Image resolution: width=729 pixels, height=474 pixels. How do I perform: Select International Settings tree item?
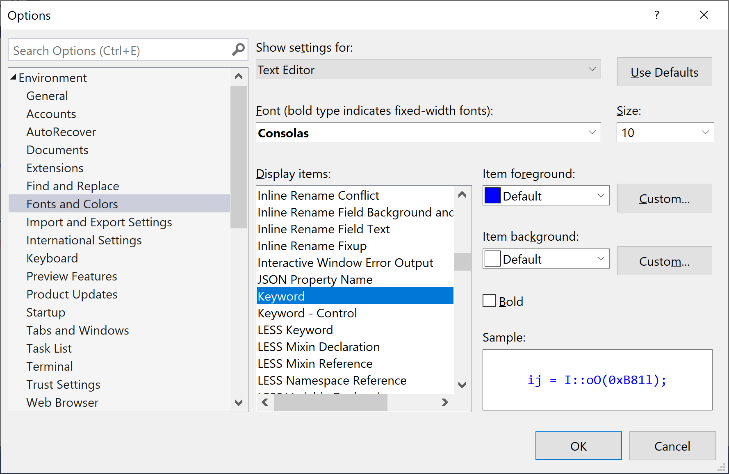click(84, 240)
